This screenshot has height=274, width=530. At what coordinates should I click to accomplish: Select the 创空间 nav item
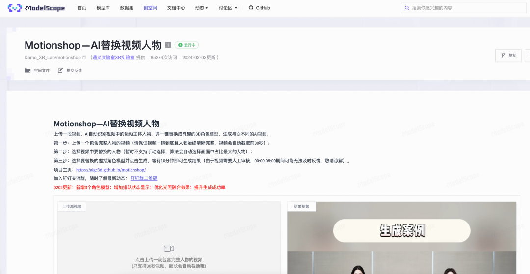(150, 8)
